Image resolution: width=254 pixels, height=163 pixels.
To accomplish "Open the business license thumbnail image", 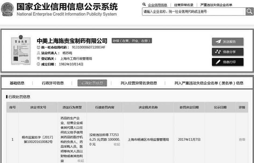I will [21, 50].
